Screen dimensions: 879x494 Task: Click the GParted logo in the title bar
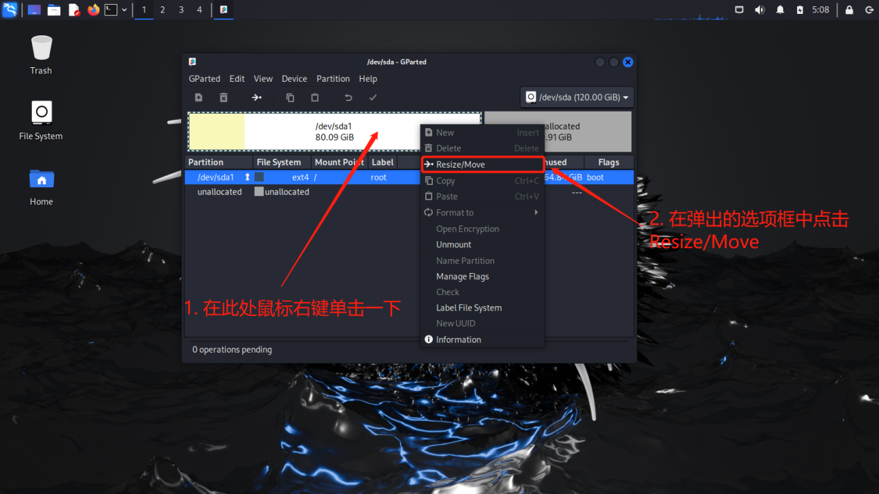[x=192, y=62]
